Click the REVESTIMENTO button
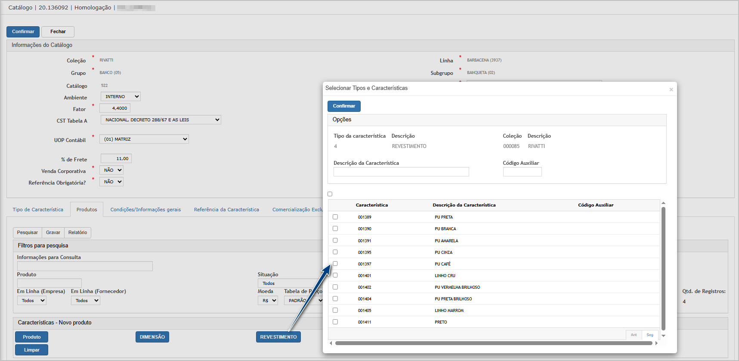Image resolution: width=739 pixels, height=361 pixels. [x=278, y=337]
